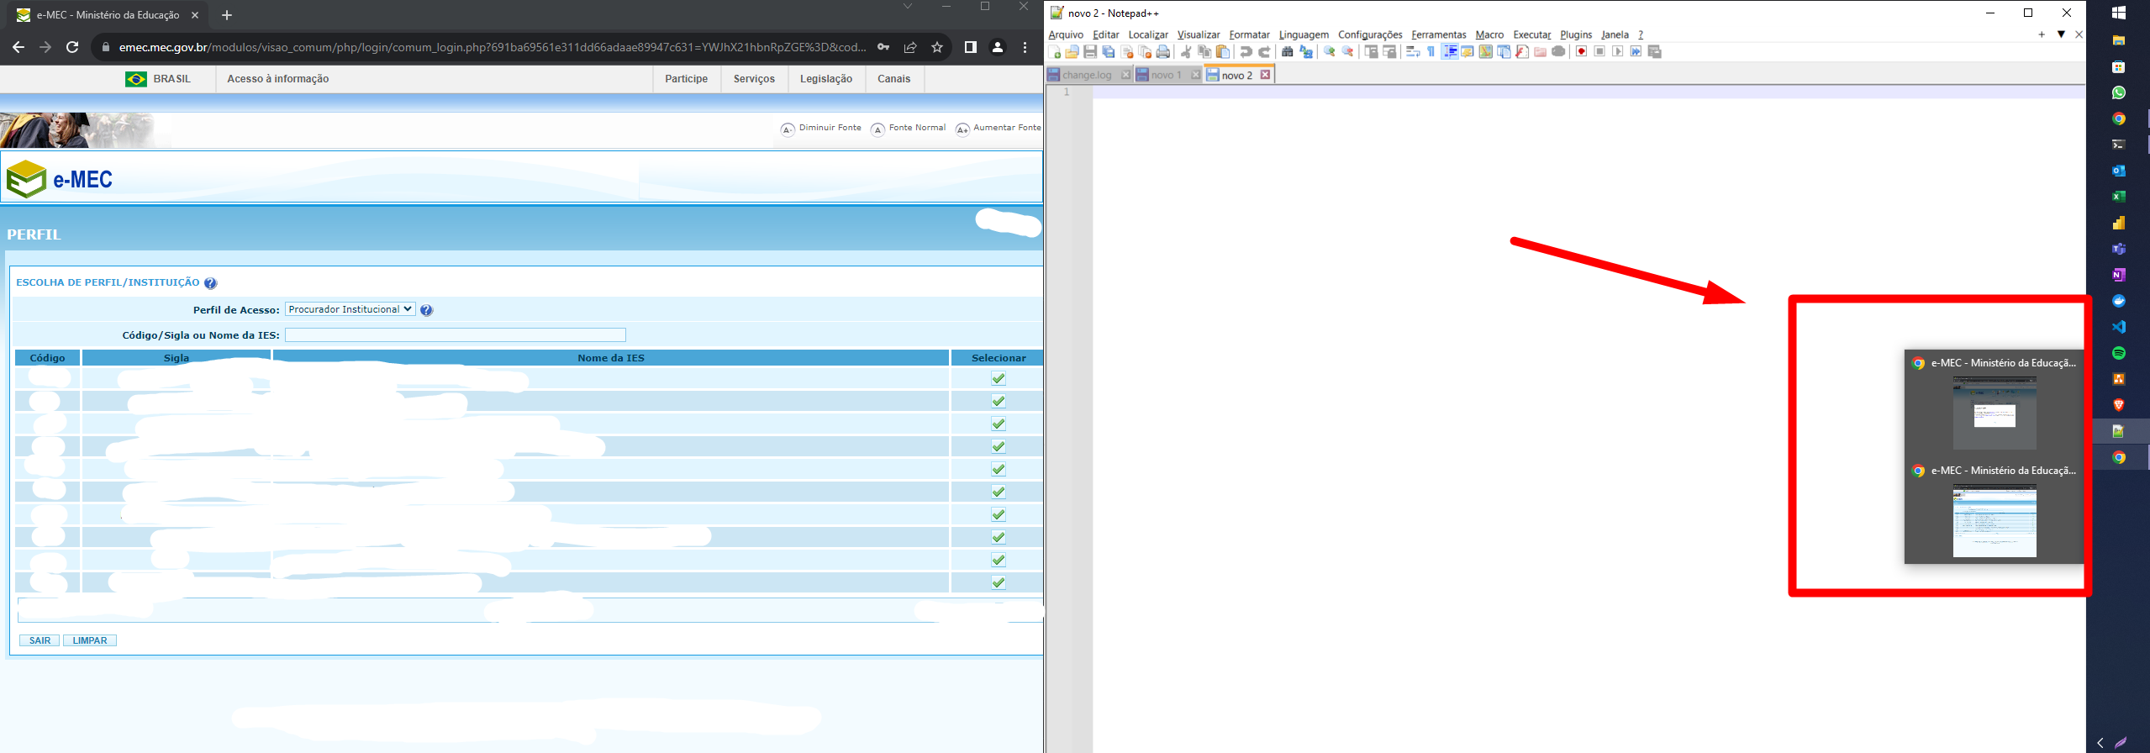
Task: Bookmark this page with star icon
Action: click(937, 47)
